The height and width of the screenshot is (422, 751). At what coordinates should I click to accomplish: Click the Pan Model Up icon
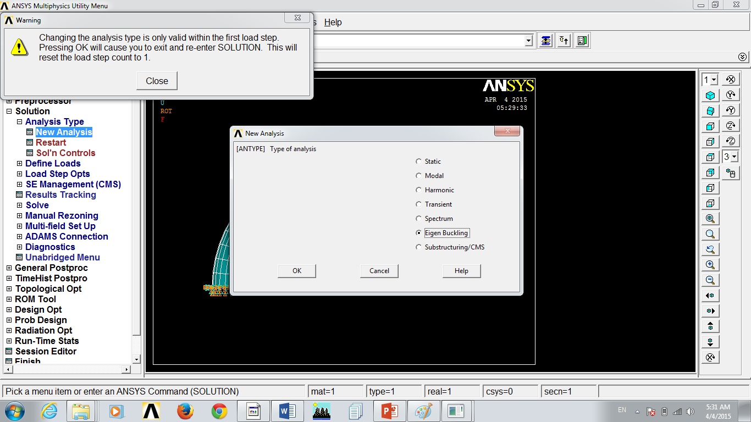click(710, 326)
